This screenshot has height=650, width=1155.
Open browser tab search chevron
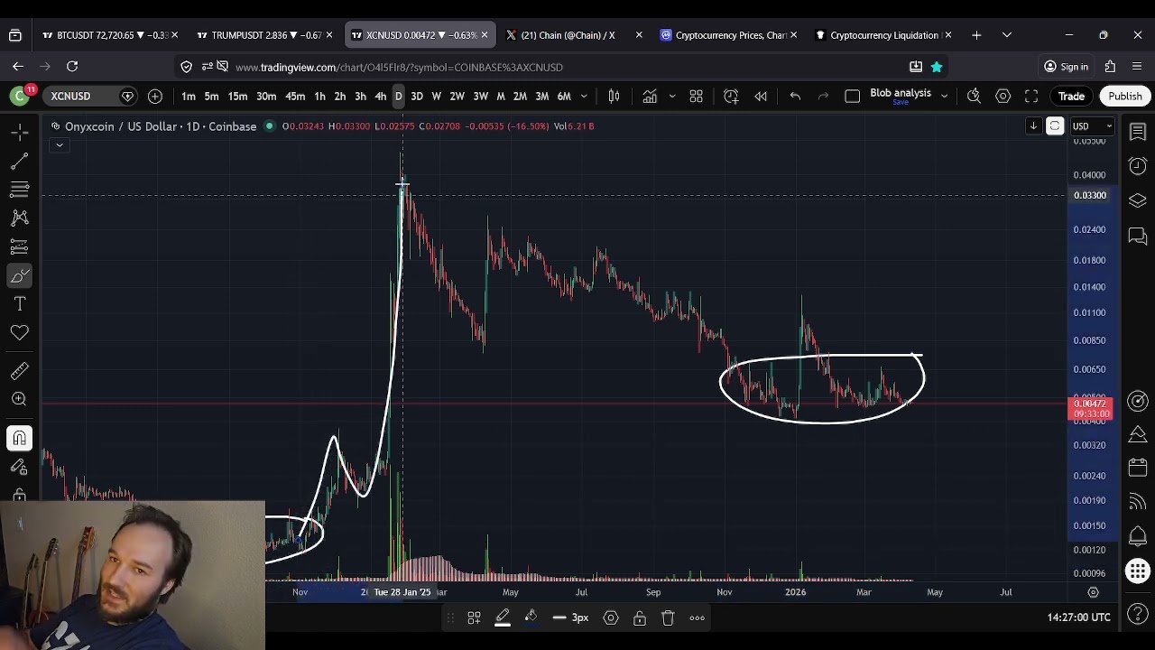click(x=1006, y=35)
